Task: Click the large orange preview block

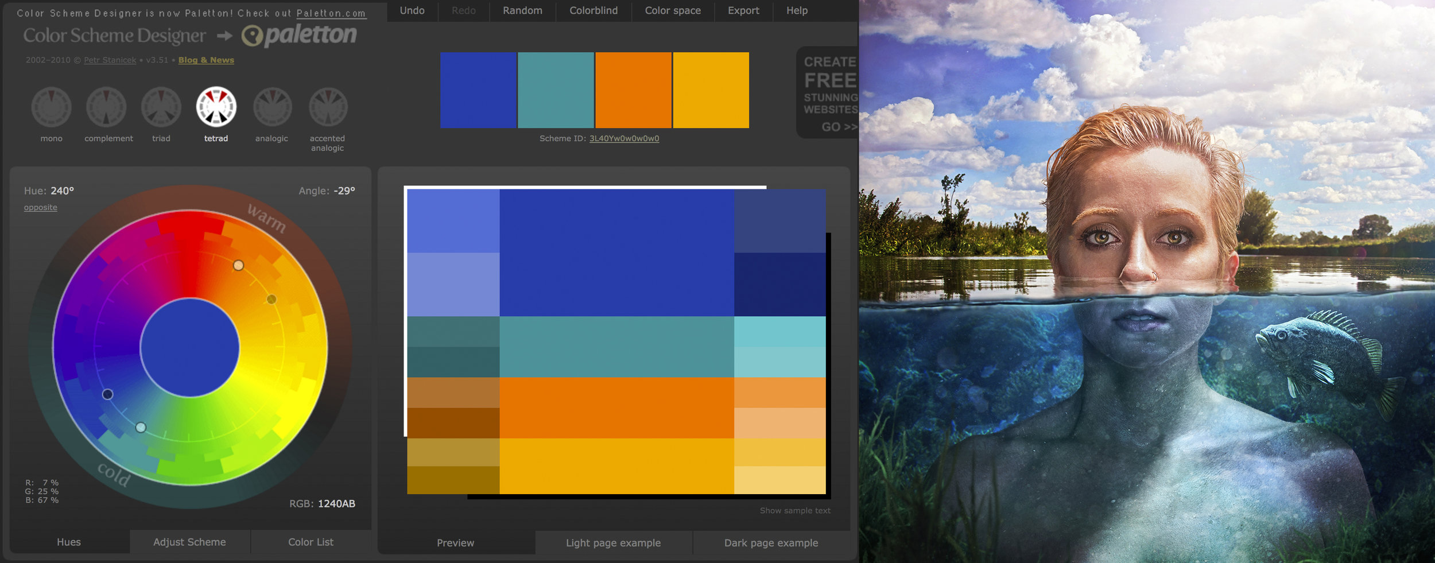Action: coord(616,407)
